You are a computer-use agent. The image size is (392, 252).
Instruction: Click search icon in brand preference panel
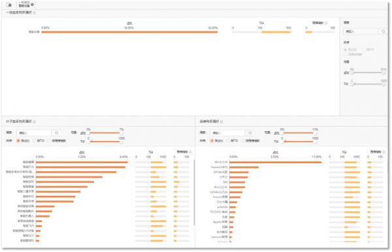pos(250,133)
